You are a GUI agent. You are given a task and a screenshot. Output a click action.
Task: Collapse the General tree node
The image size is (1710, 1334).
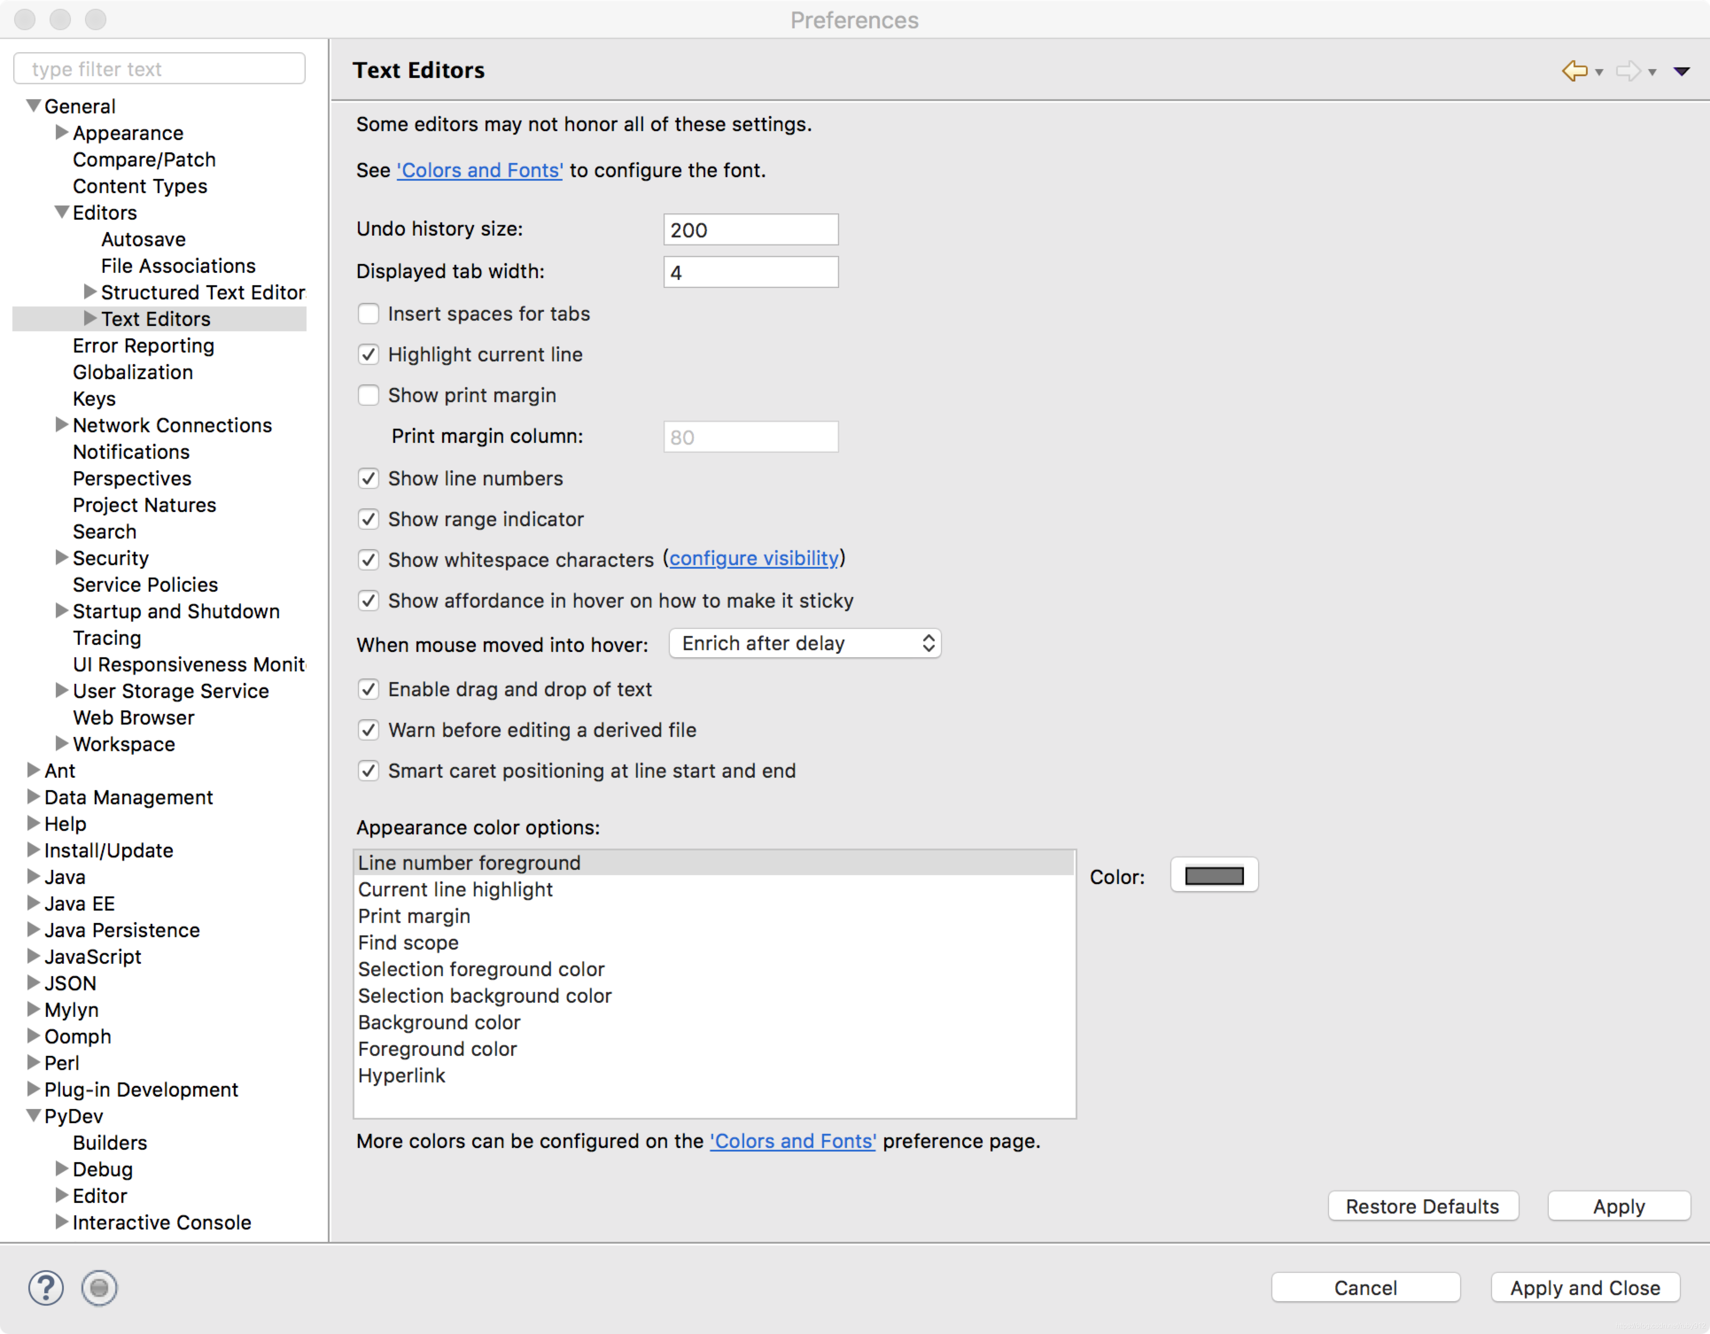click(x=34, y=106)
